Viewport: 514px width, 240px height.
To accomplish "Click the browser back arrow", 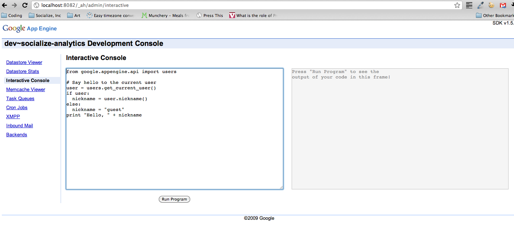I will coord(5,5).
